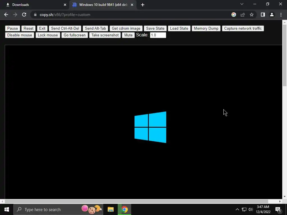Image resolution: width=287 pixels, height=215 pixels.
Task: Click the scroll right arrow
Action: click(x=280, y=201)
